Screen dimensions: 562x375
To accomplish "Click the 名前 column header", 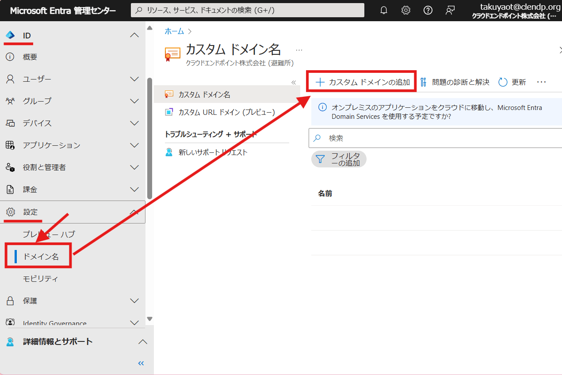I will click(325, 193).
